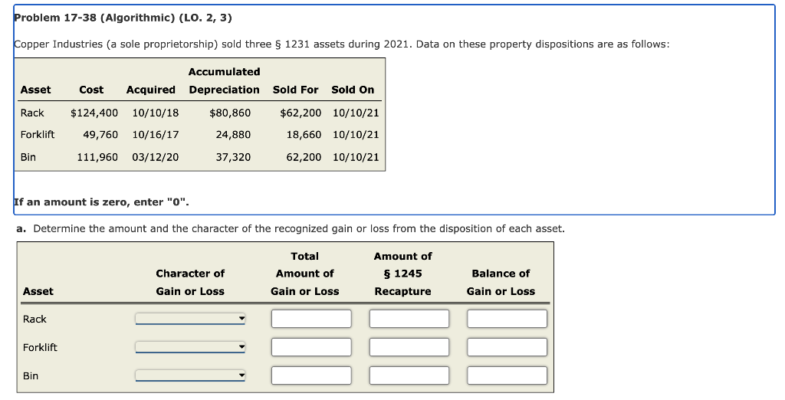Click the Balance of Gain or Loss header
785x400 pixels.
[x=501, y=282]
